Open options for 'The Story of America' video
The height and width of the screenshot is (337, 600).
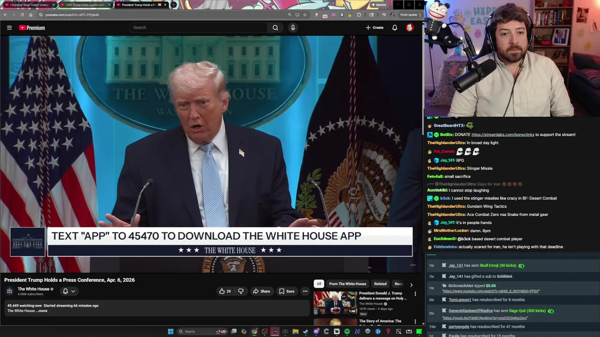pos(415,322)
